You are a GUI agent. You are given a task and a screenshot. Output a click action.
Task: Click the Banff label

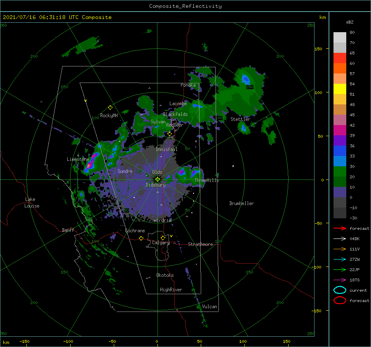pos(68,230)
